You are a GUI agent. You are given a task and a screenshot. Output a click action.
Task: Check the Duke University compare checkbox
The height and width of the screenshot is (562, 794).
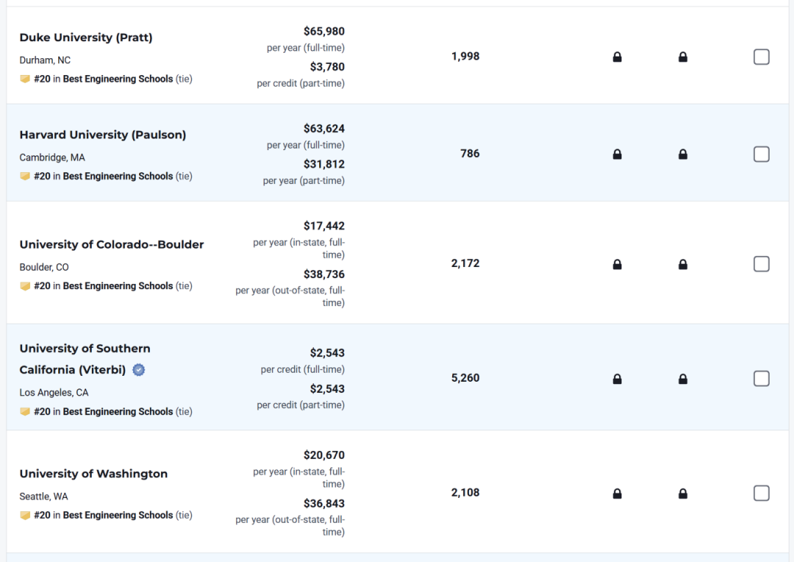[761, 57]
